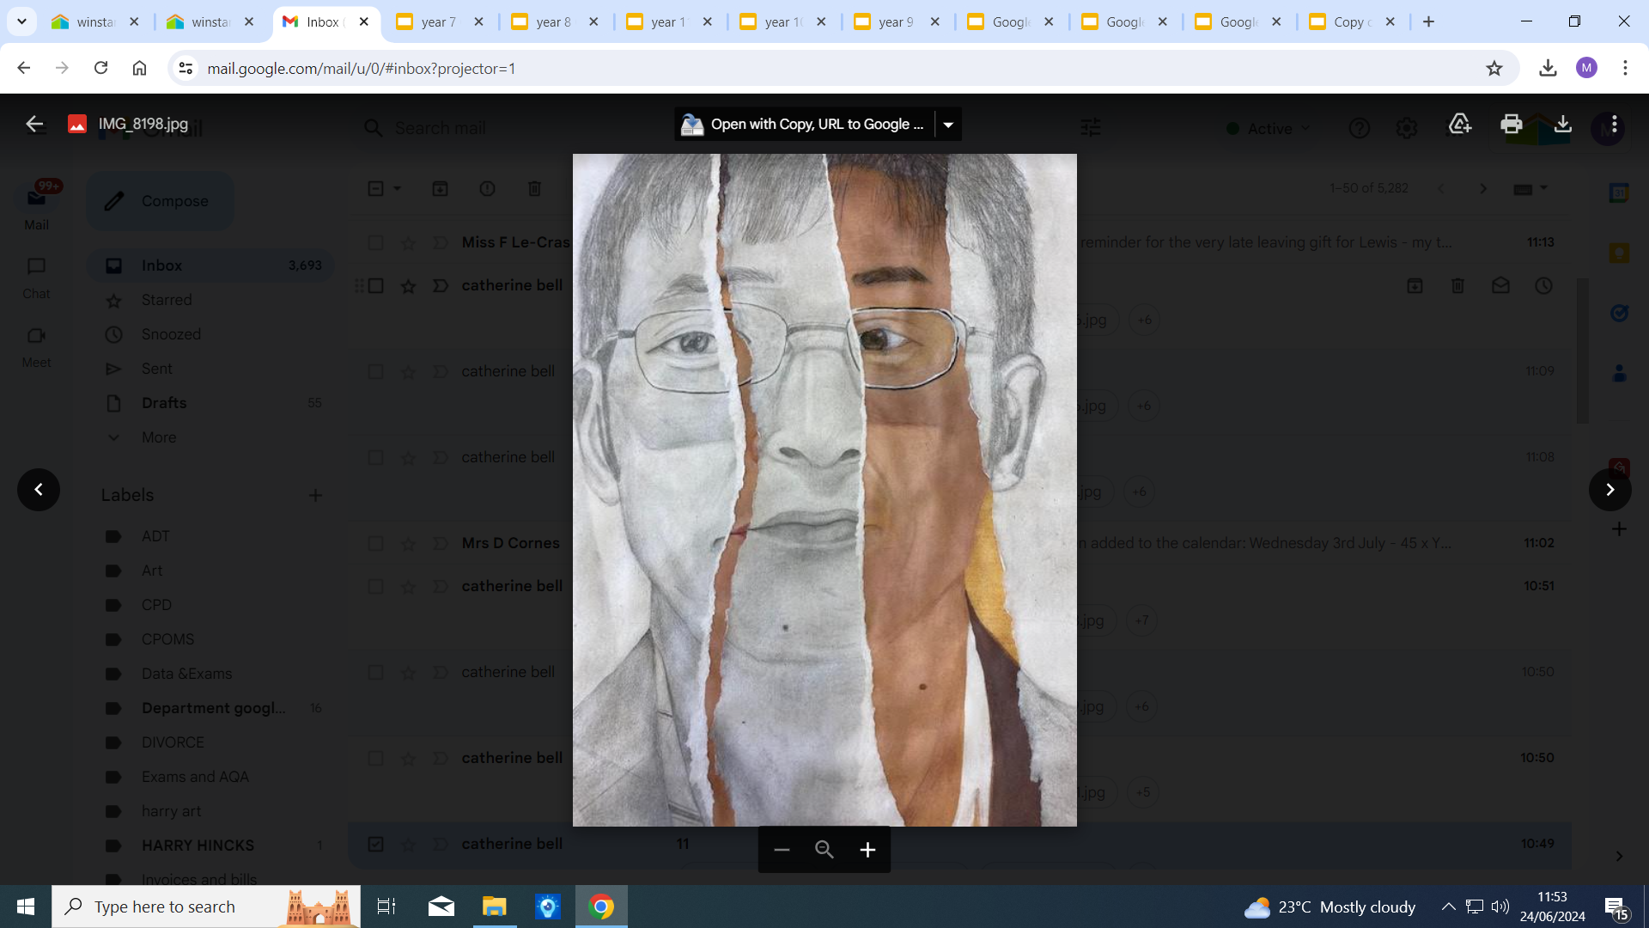Open Gmail settings gear
The width and height of the screenshot is (1649, 928).
coord(1406,128)
